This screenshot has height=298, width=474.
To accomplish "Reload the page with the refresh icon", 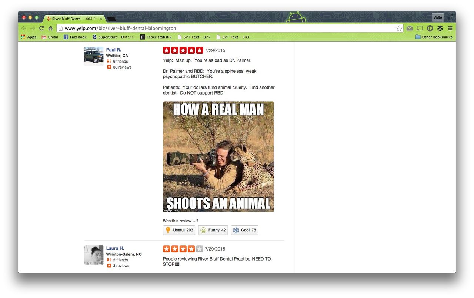I will 41,28.
